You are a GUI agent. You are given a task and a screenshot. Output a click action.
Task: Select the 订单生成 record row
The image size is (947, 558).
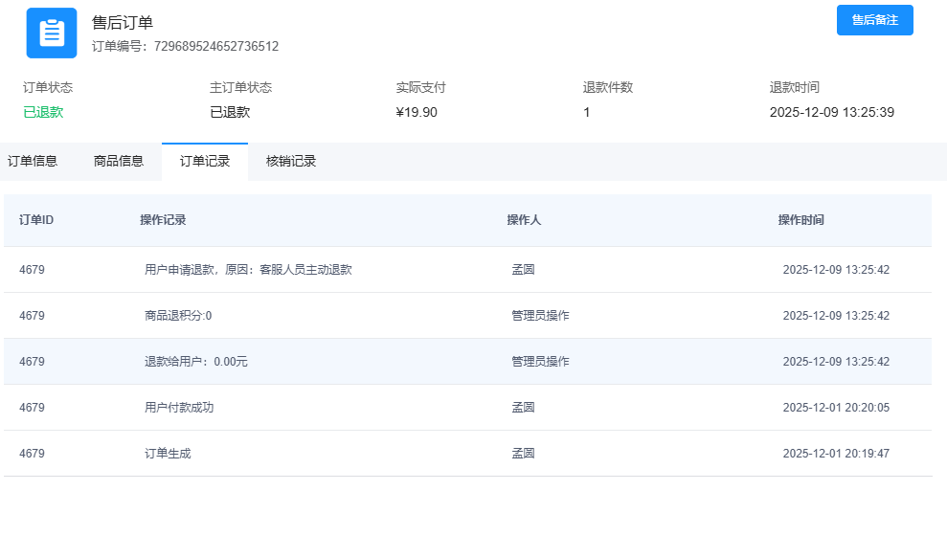click(x=168, y=454)
